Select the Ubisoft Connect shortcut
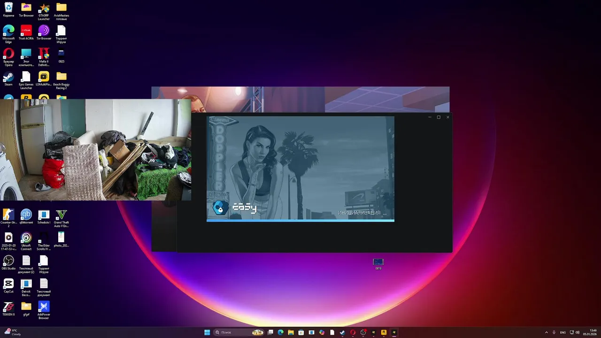Screen dimensions: 601x338 click(26, 241)
